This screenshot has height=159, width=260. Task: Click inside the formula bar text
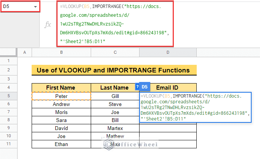pos(115,24)
